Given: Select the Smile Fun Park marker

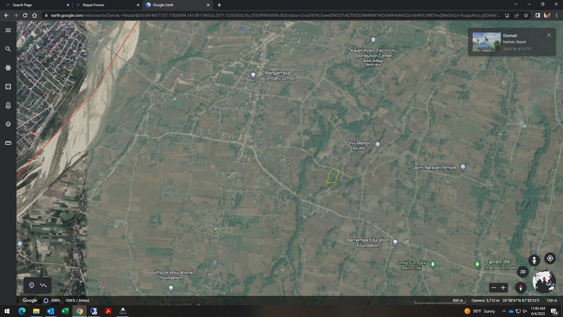Looking at the screenshot, I should 433,264.
